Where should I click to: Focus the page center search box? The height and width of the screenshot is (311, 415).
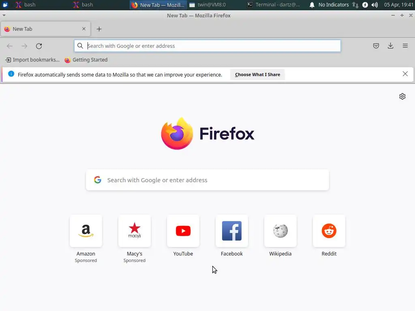[x=207, y=180]
